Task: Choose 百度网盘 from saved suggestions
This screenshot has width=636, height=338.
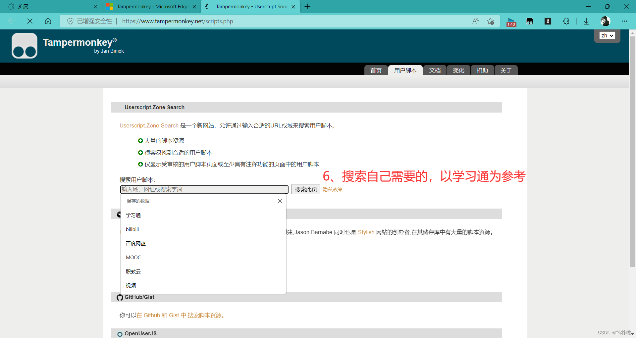Action: point(203,243)
